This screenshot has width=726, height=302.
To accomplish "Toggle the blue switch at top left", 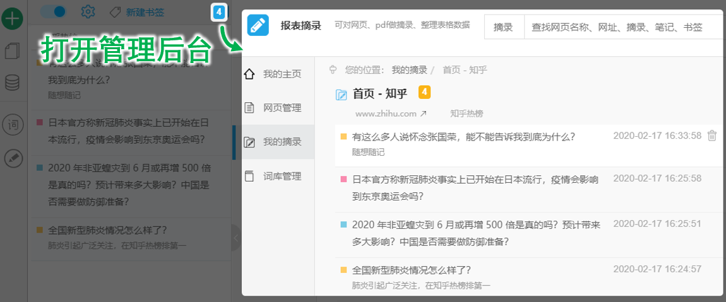I will pyautogui.click(x=54, y=11).
